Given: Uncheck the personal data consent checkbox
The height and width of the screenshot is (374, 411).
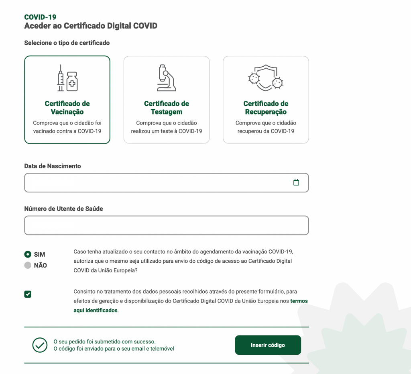Looking at the screenshot, I should pyautogui.click(x=28, y=294).
